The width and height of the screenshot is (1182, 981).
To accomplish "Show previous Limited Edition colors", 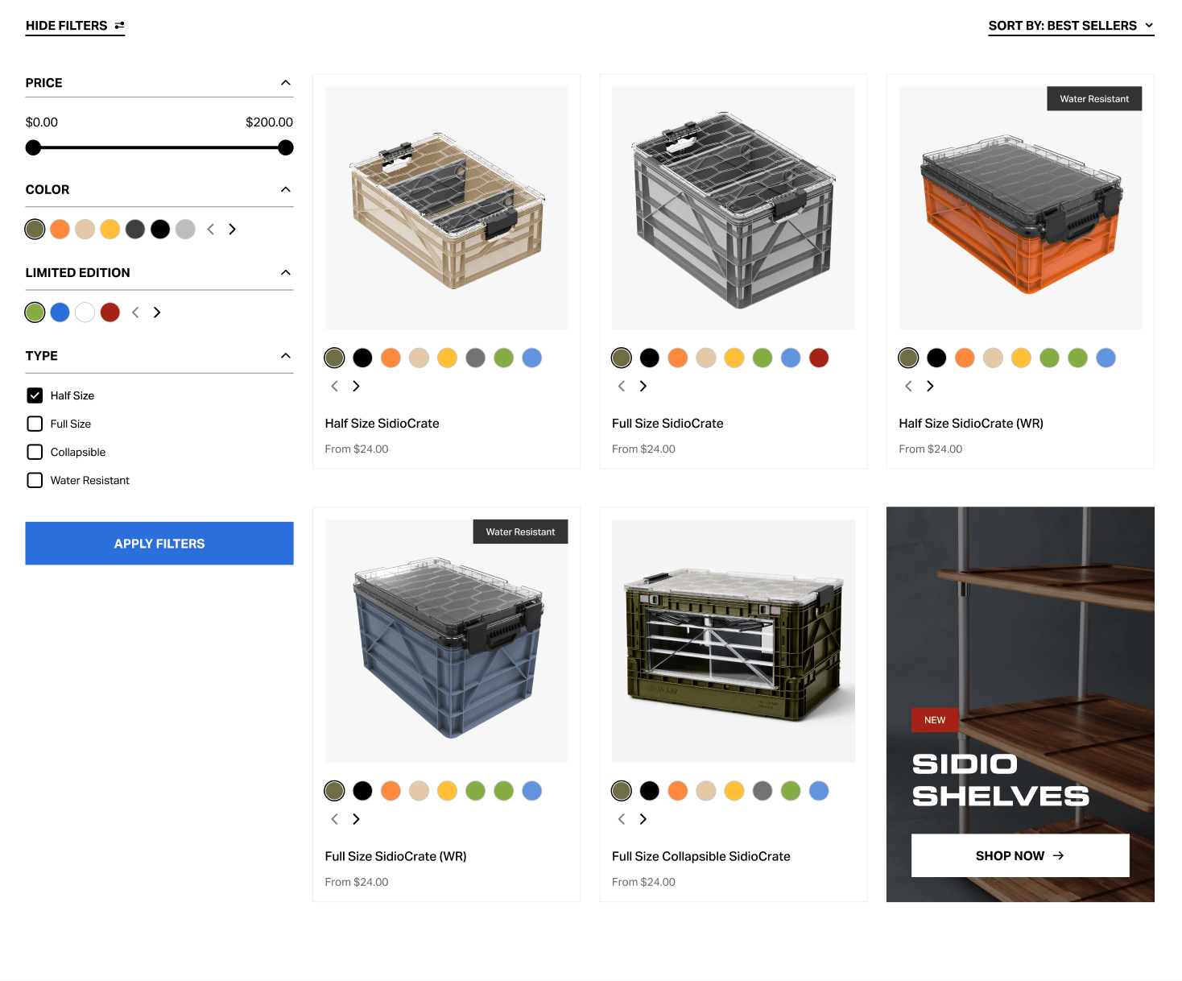I will click(x=135, y=313).
